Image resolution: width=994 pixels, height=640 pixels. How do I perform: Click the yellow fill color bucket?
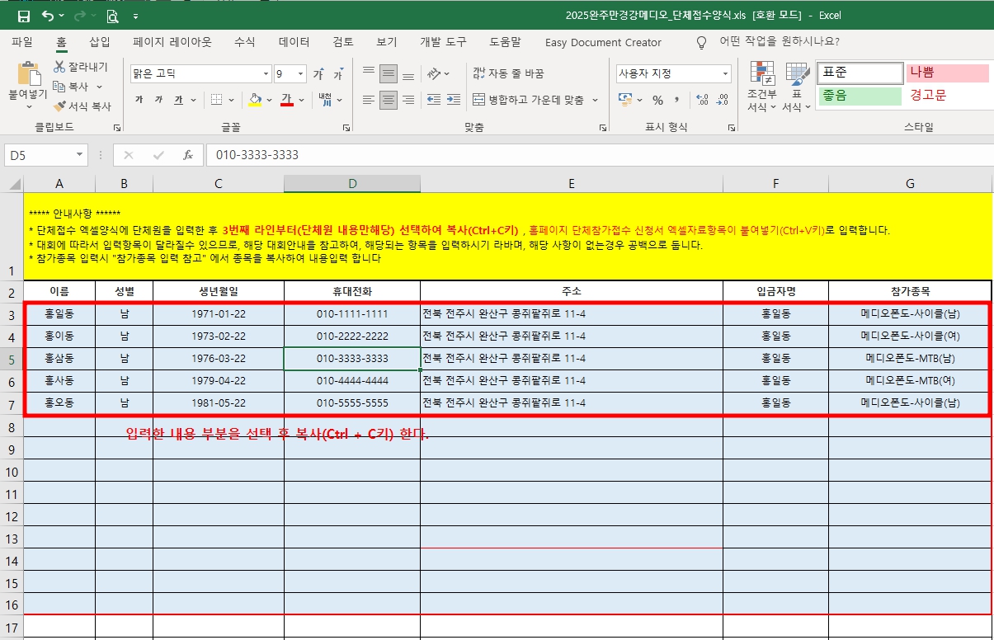255,100
